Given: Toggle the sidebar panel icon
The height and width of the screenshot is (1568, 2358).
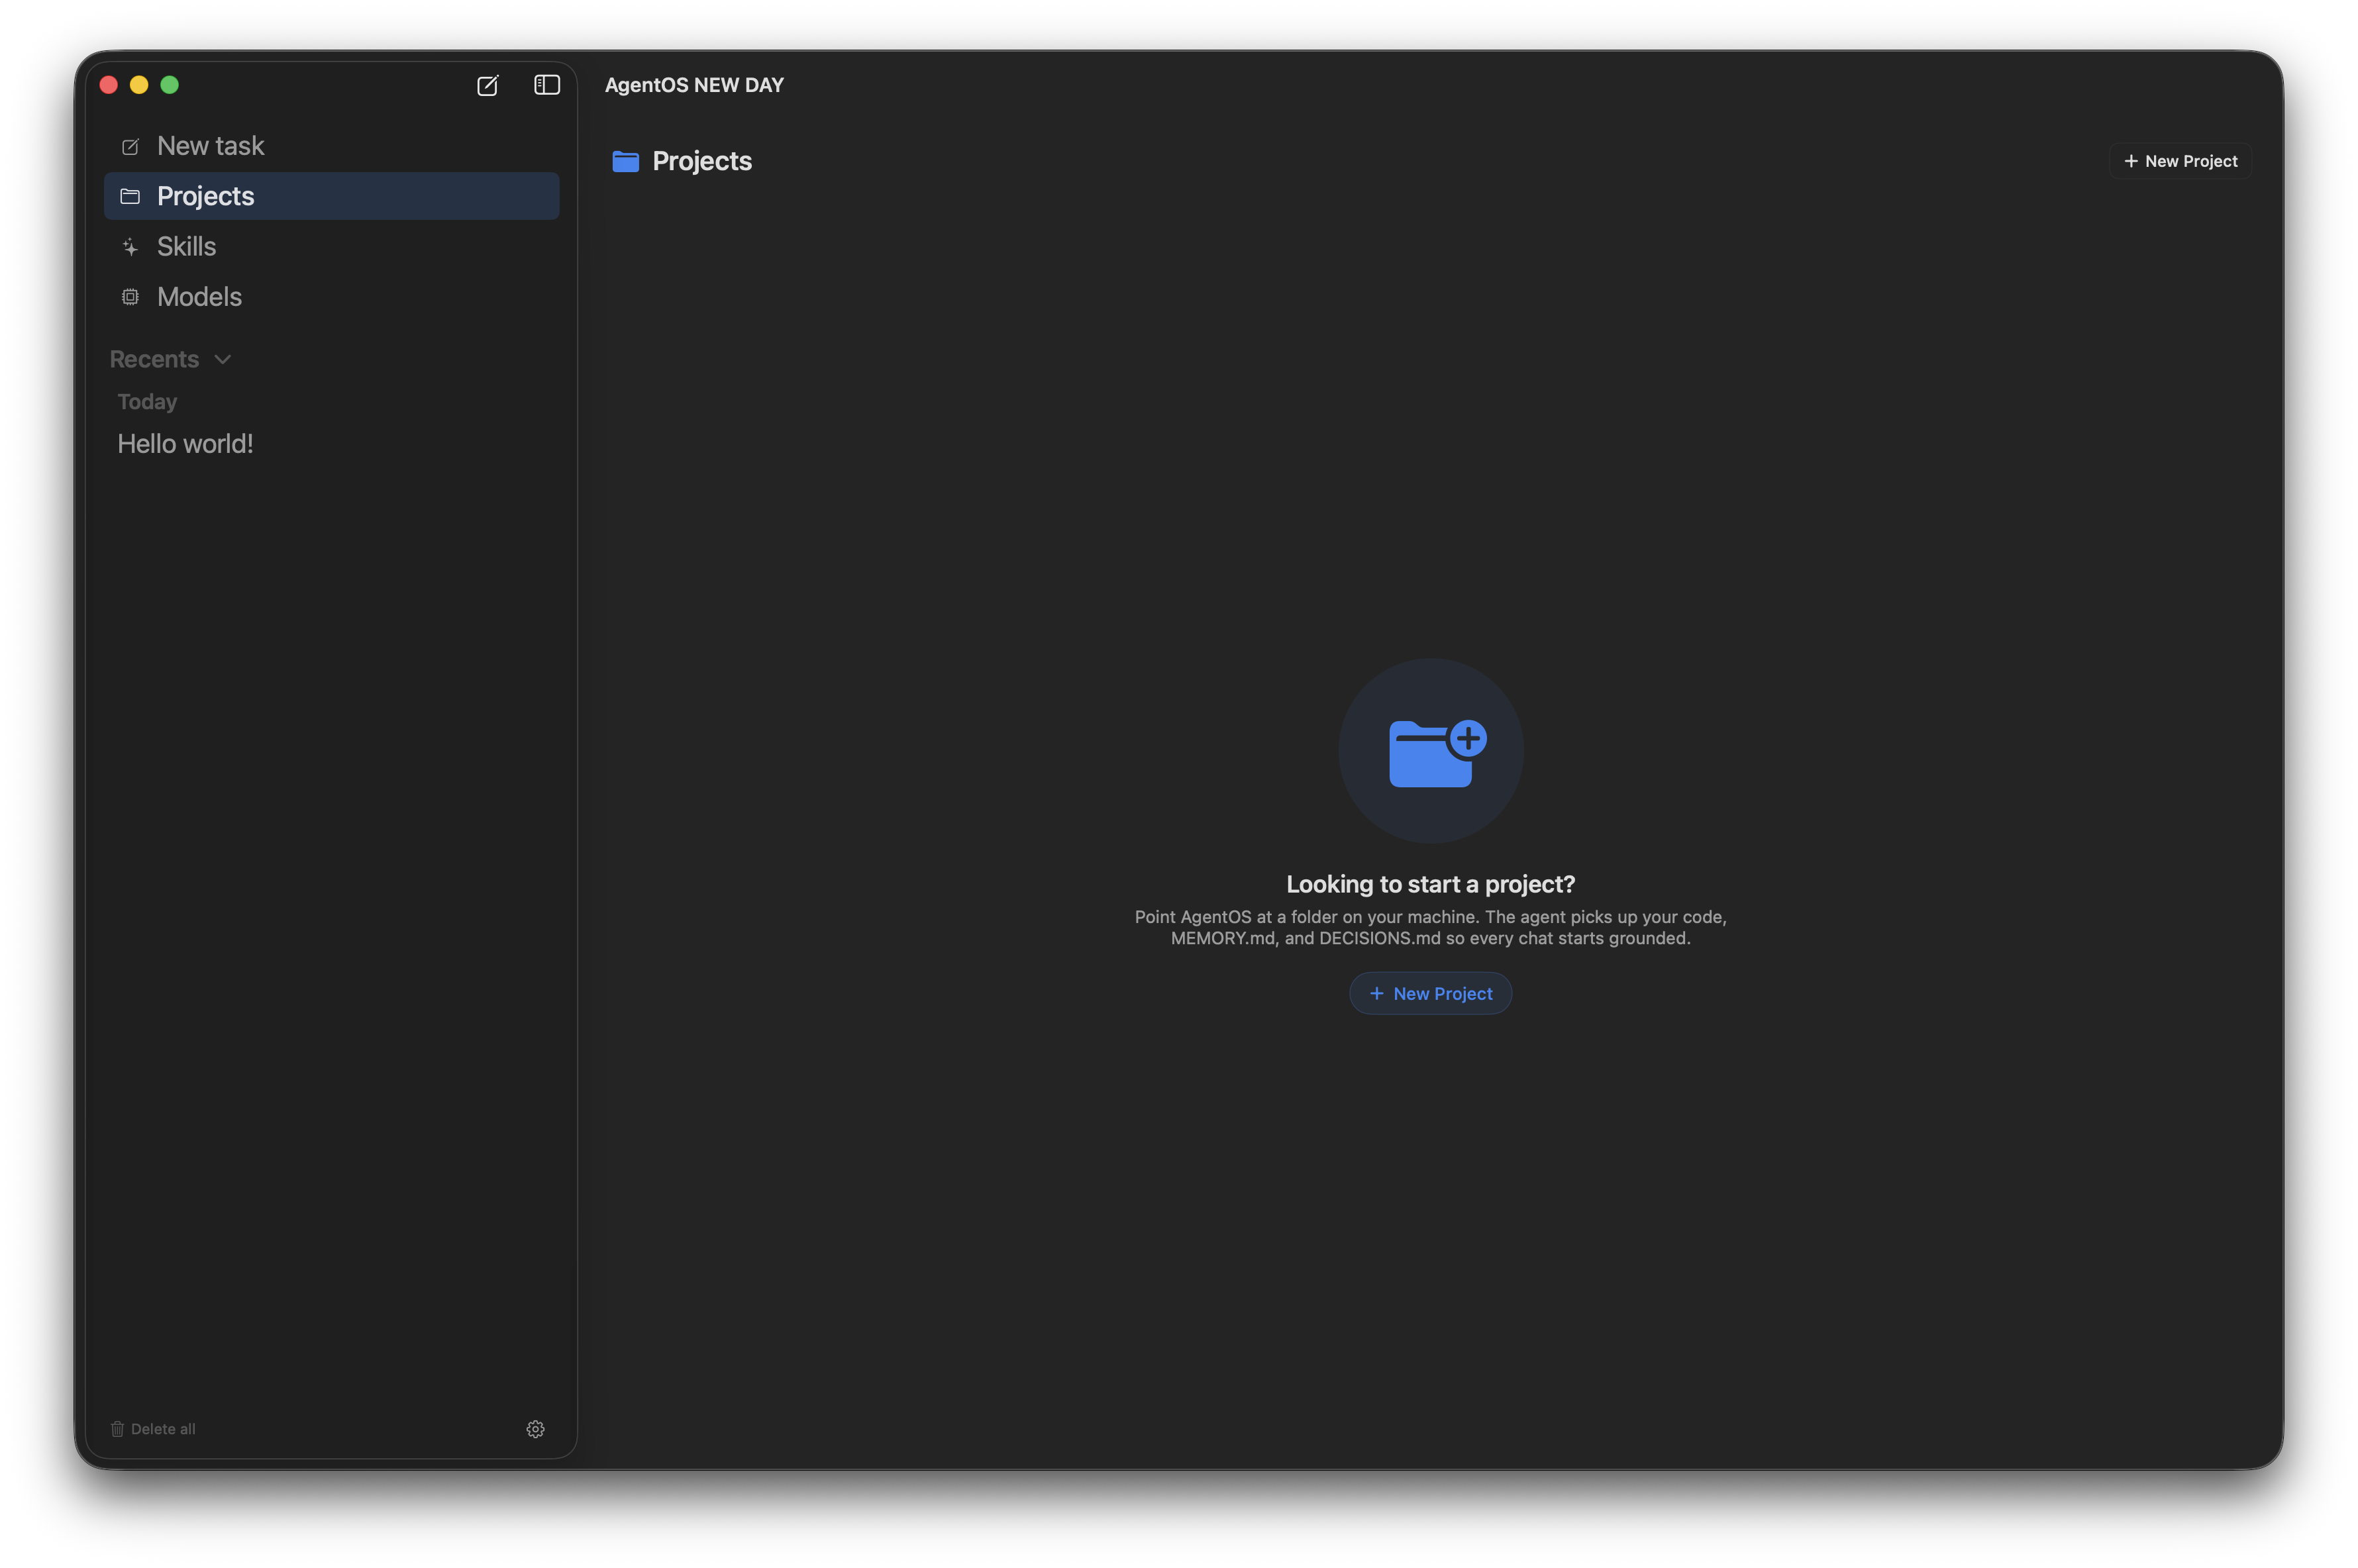Looking at the screenshot, I should [x=547, y=85].
